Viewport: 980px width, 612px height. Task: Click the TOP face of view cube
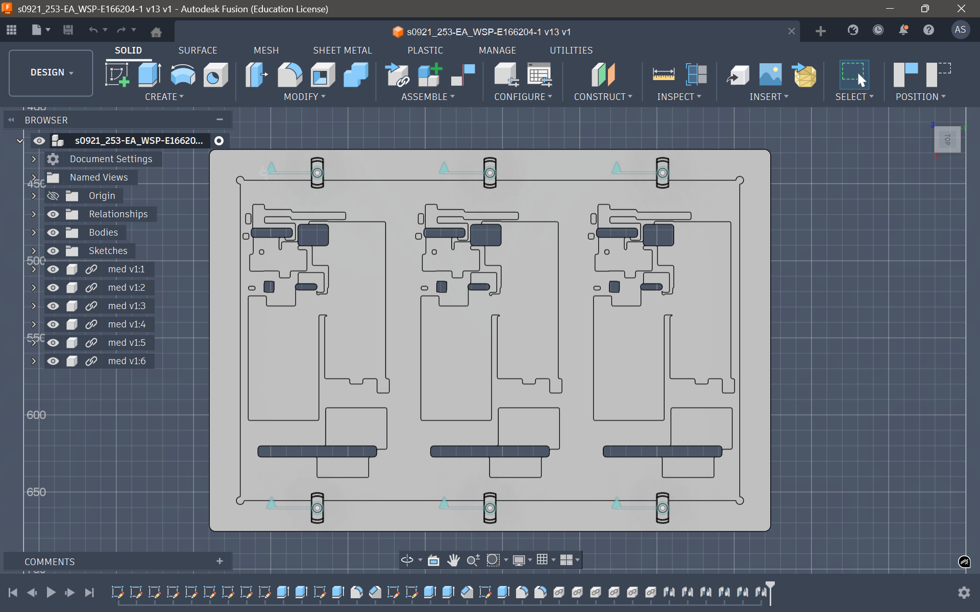point(947,139)
